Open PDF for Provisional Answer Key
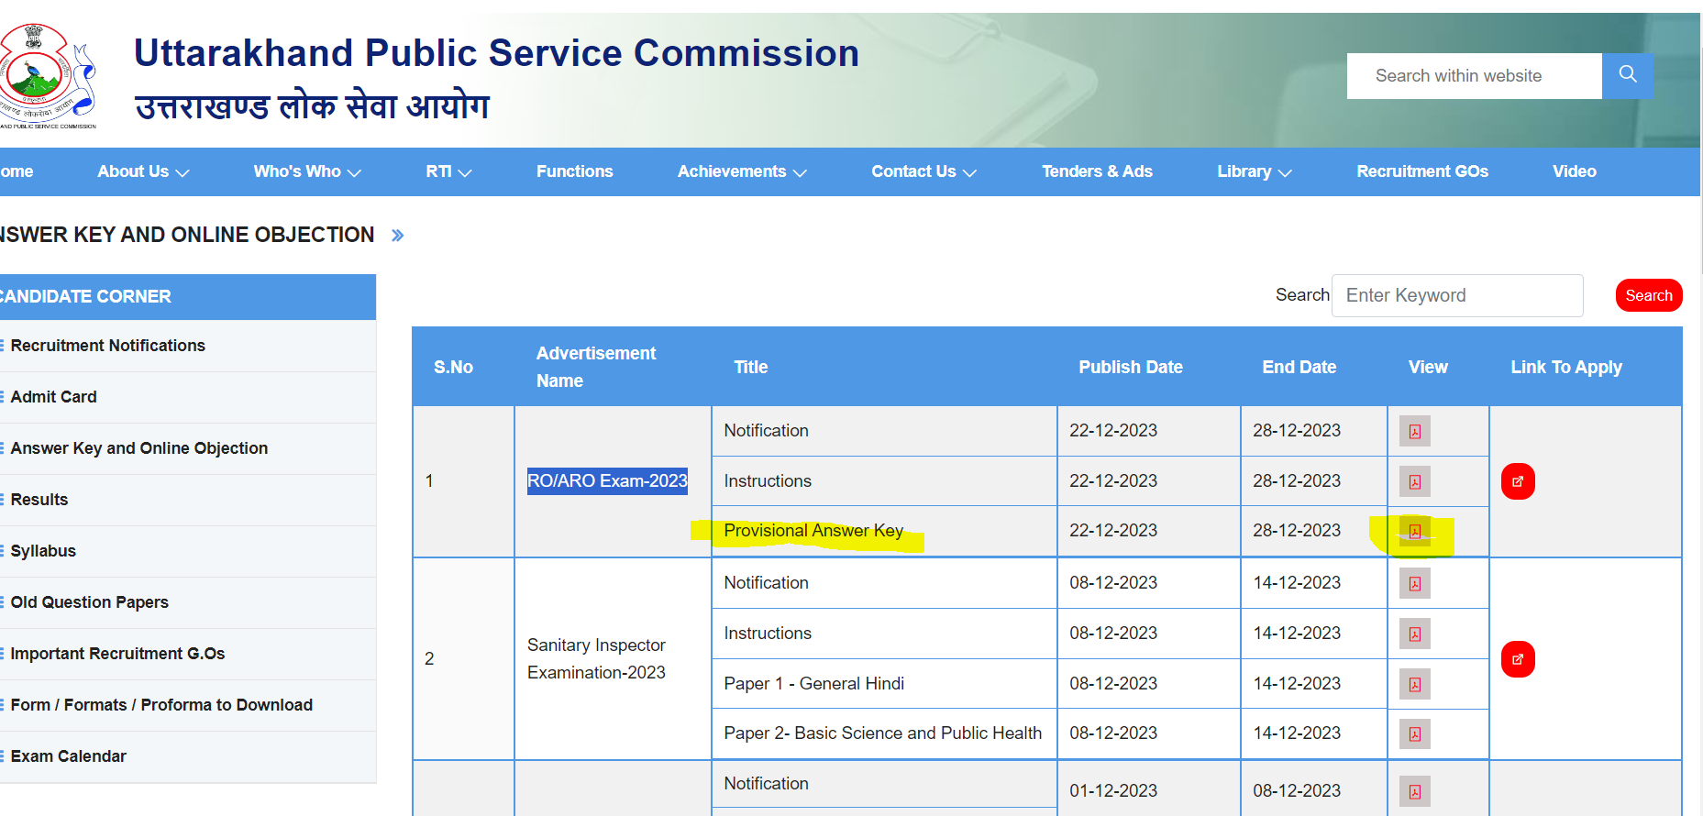The image size is (1703, 816). [1415, 531]
